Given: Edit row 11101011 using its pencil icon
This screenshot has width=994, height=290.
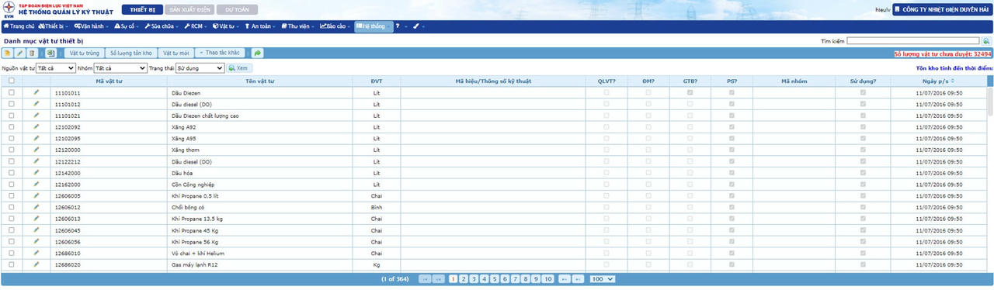Looking at the screenshot, I should pos(36,92).
